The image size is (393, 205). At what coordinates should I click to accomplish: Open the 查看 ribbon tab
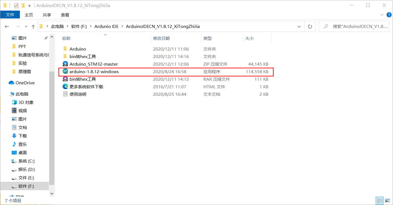click(65, 15)
